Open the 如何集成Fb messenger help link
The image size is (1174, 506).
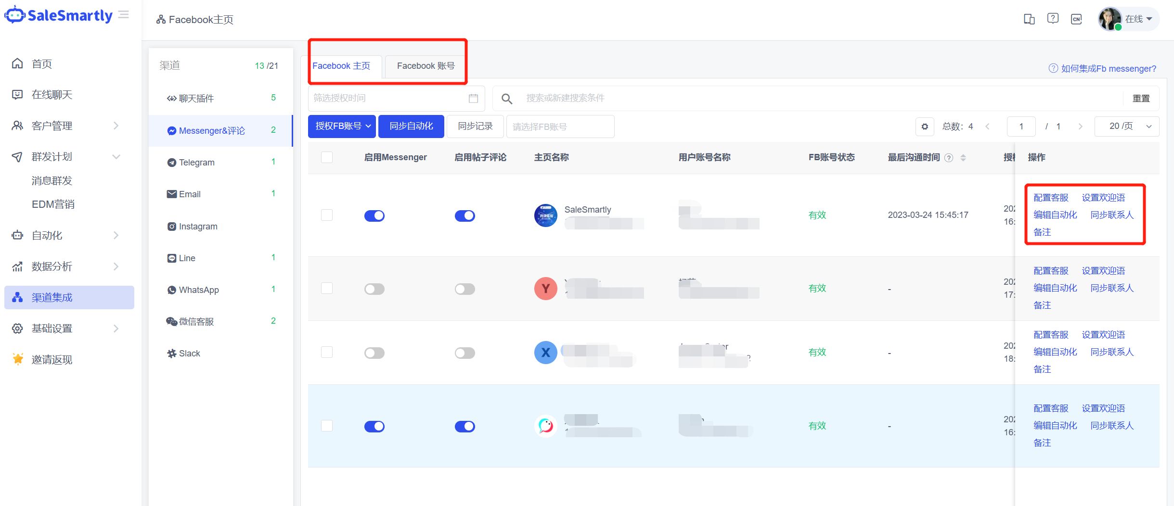coord(1102,68)
